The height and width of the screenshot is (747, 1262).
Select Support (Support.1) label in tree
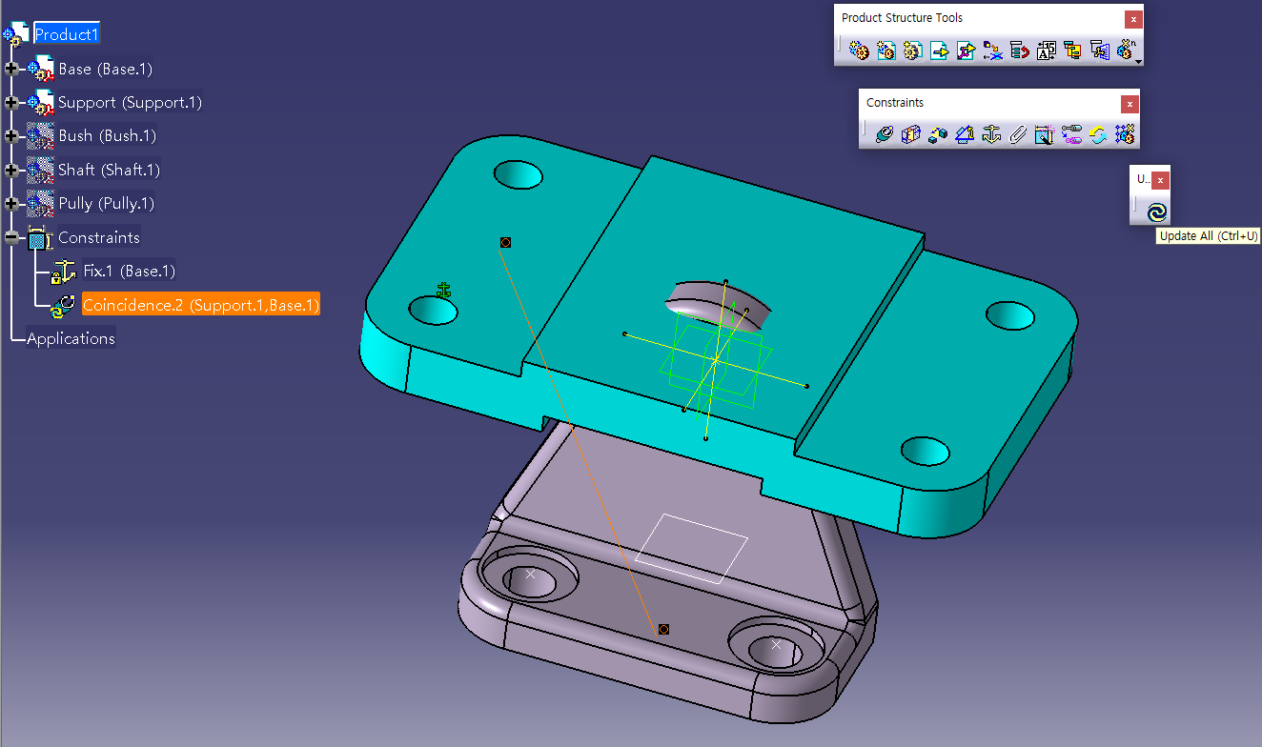click(x=130, y=102)
